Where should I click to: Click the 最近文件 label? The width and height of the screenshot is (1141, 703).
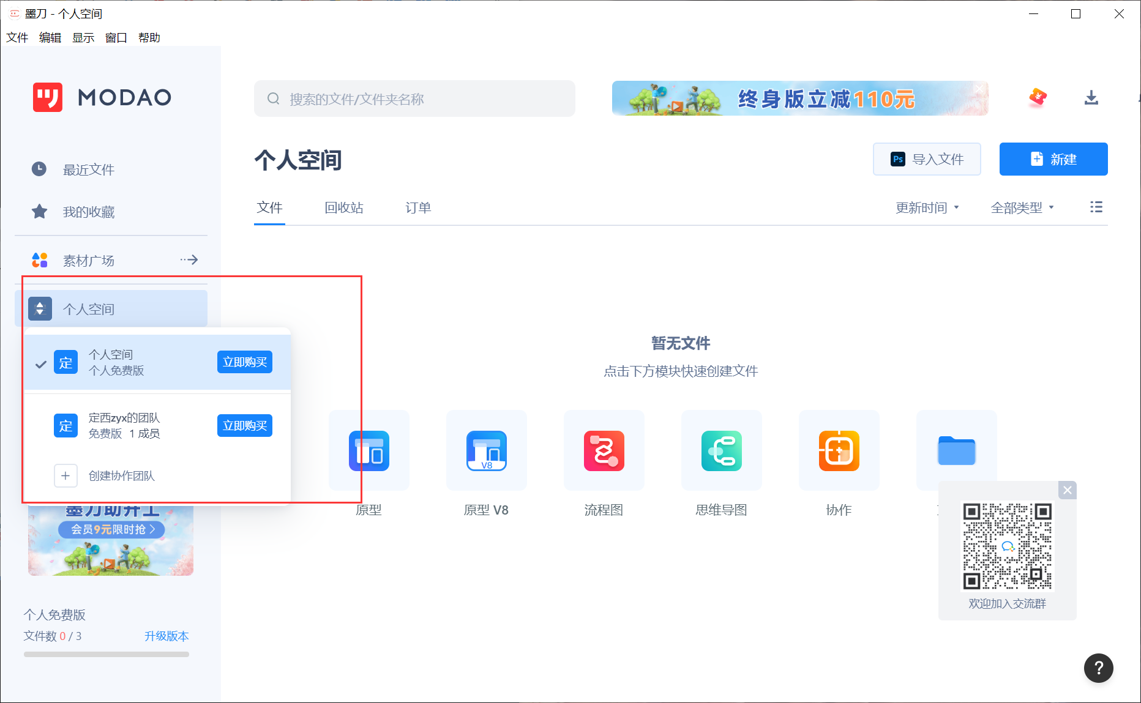(89, 170)
